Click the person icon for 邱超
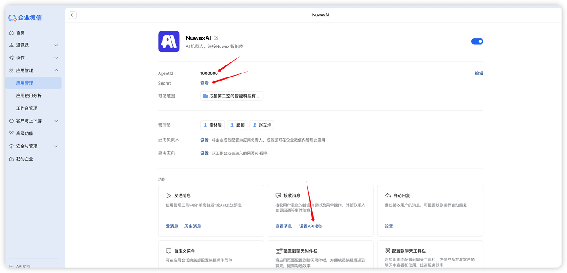 point(232,125)
